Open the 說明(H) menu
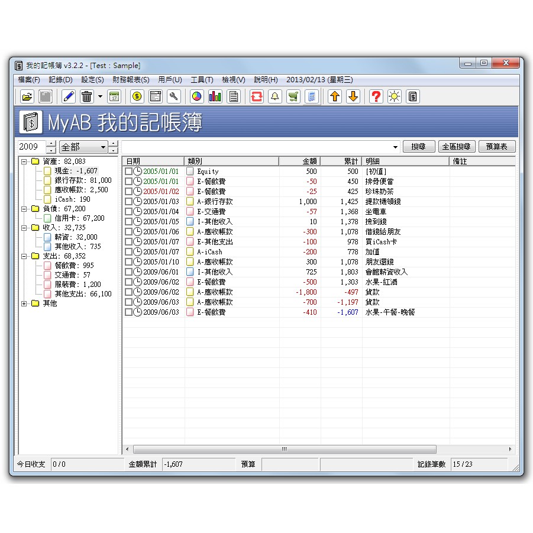 [x=266, y=80]
